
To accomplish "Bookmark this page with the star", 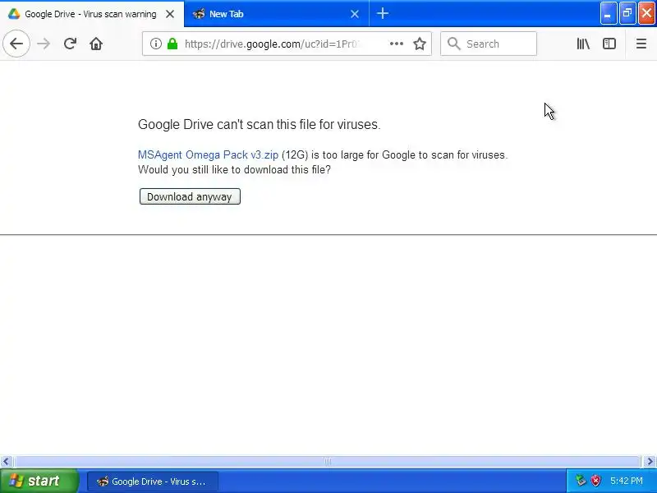I will pos(420,44).
